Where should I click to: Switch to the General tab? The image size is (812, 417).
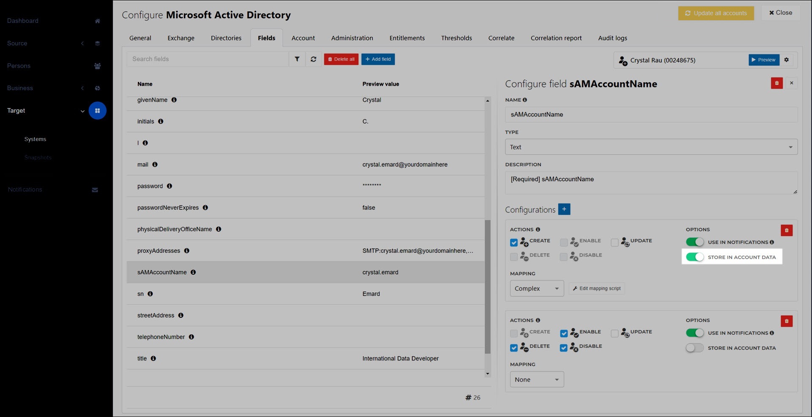click(x=140, y=38)
